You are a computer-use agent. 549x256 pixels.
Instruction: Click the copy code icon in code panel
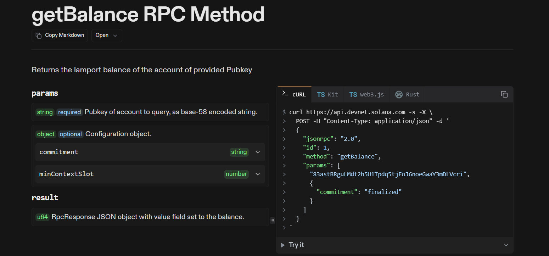(x=504, y=94)
